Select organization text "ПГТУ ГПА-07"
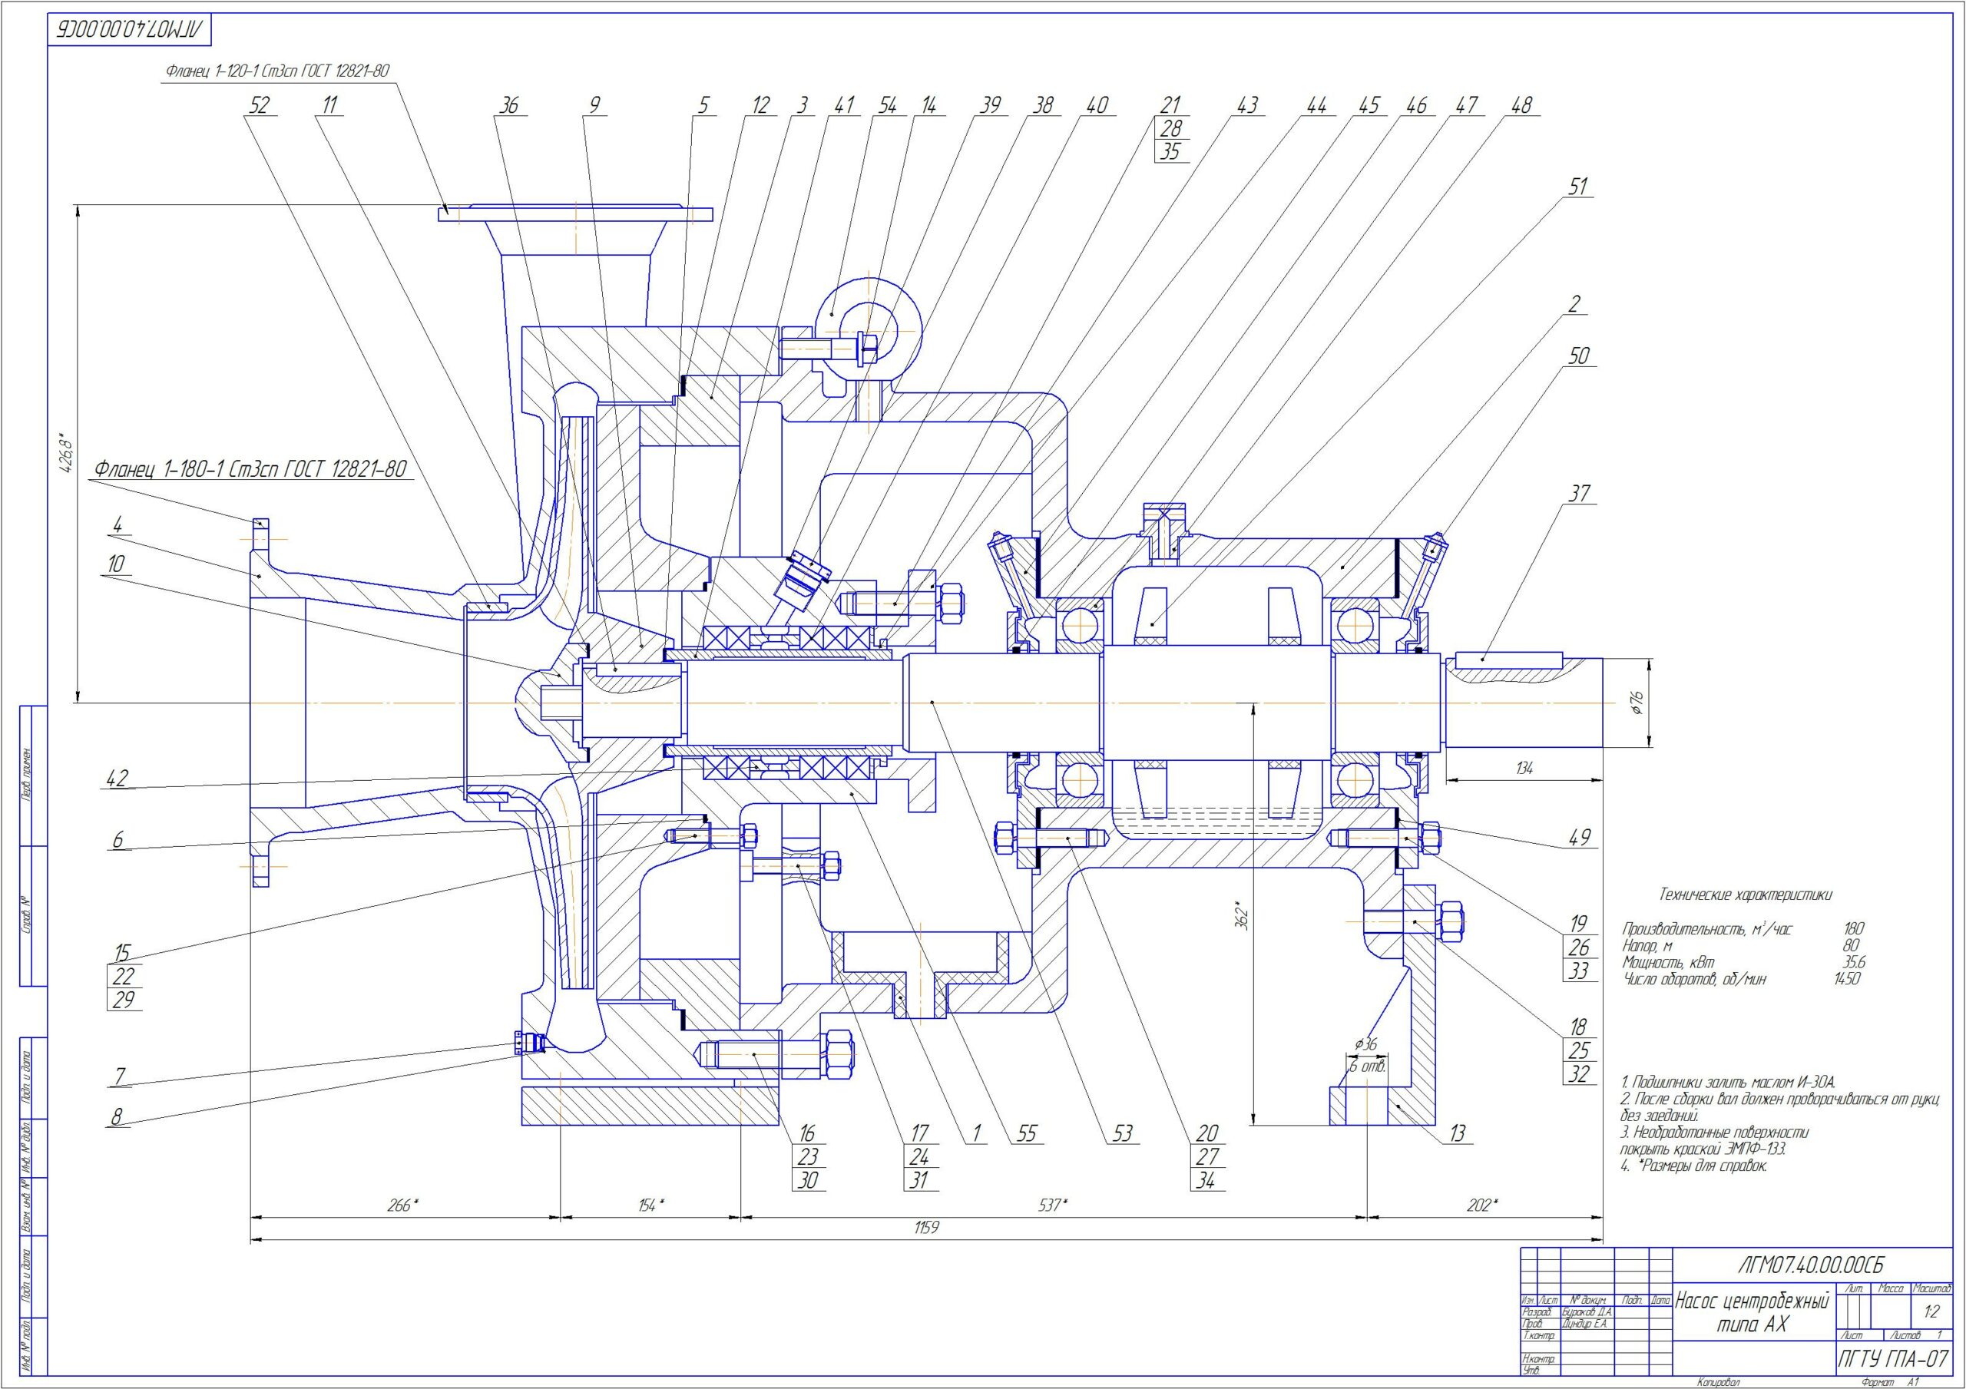This screenshot has height=1389, width=1966. 1895,1361
